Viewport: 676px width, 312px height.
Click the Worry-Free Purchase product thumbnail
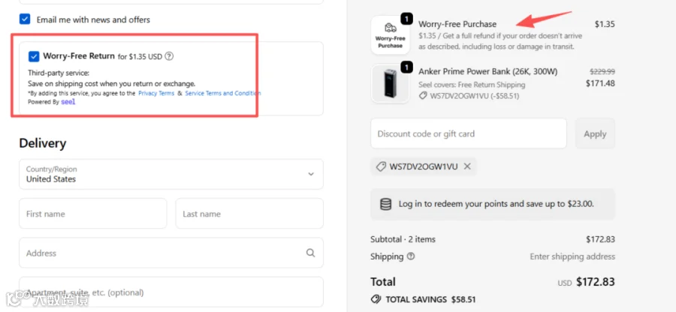tap(390, 35)
